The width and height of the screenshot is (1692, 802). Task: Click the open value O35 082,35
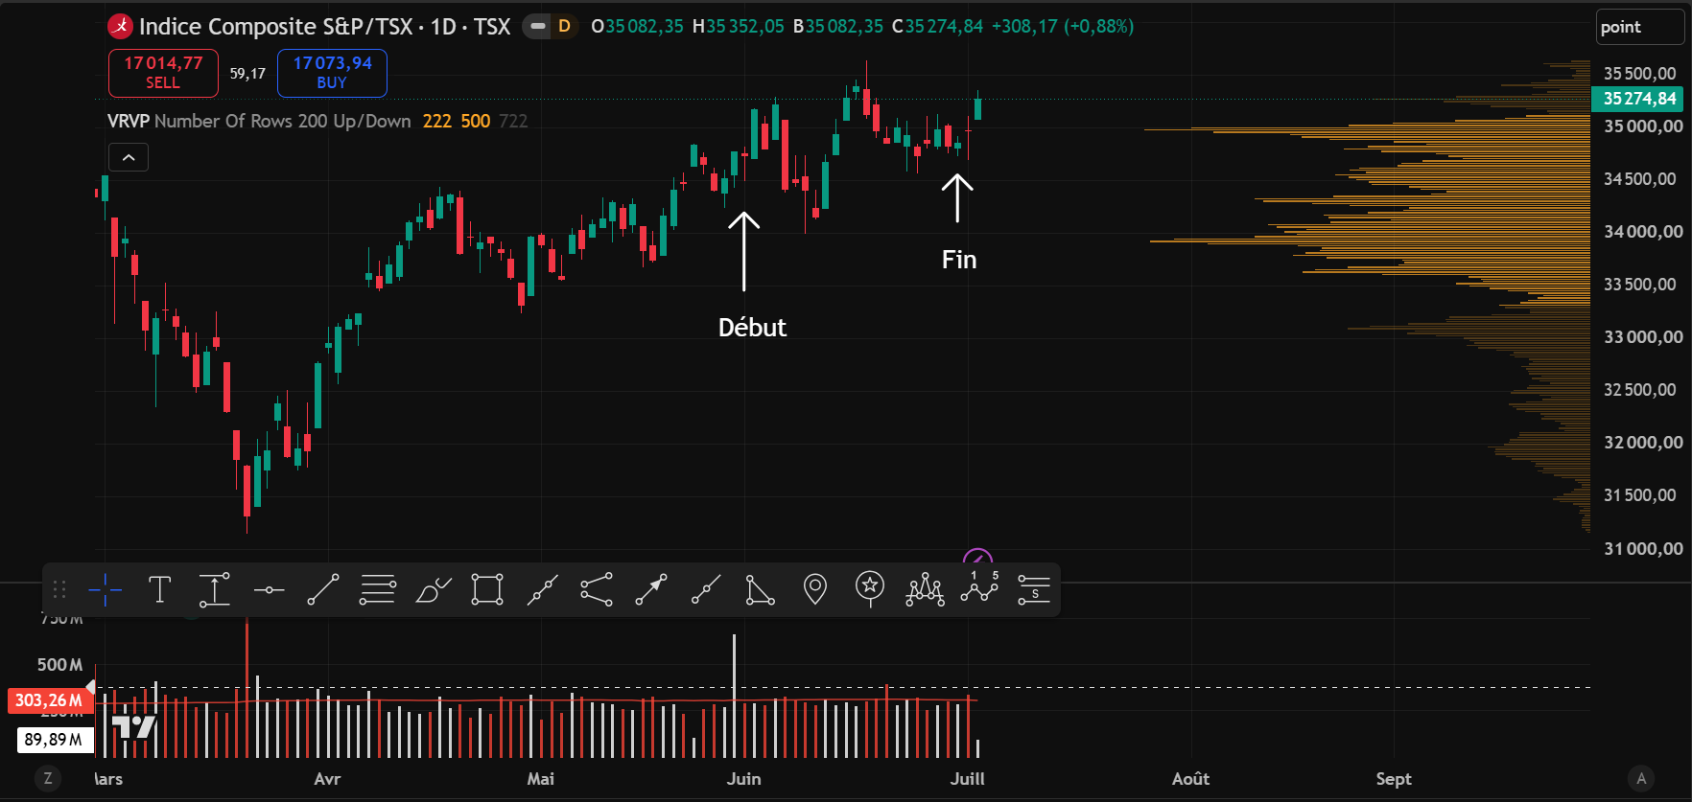(637, 27)
